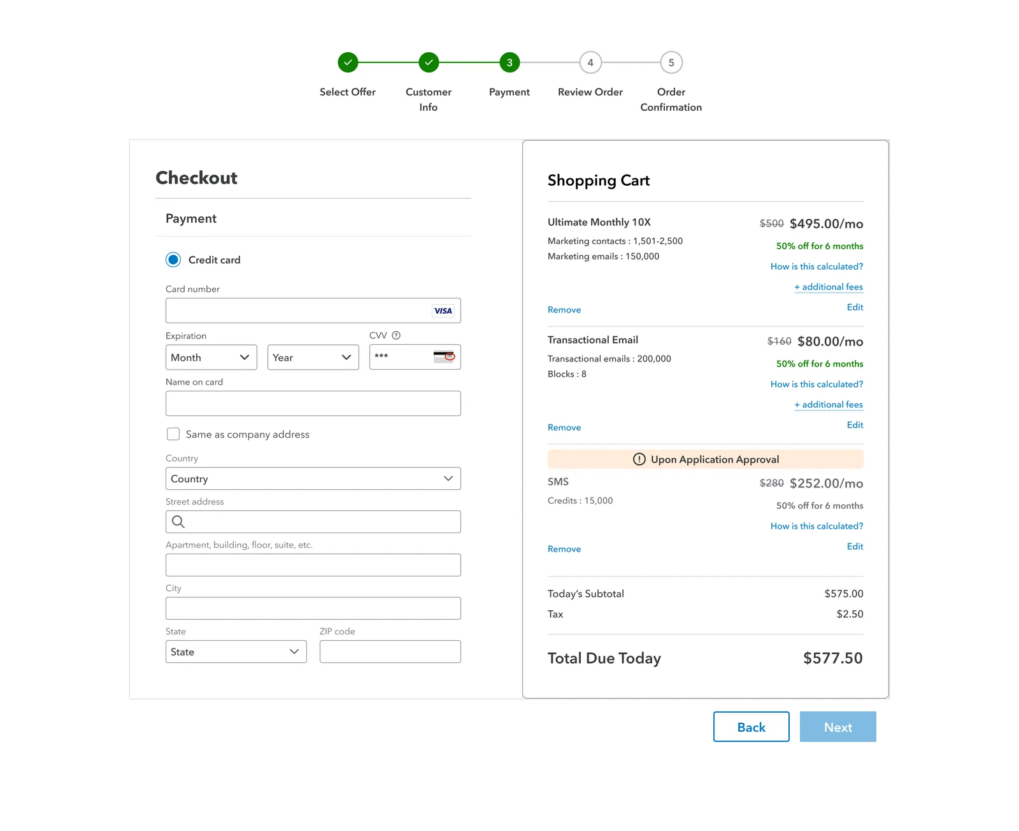This screenshot has width=1019, height=831.
Task: Expand the Country dropdown
Action: pos(313,478)
